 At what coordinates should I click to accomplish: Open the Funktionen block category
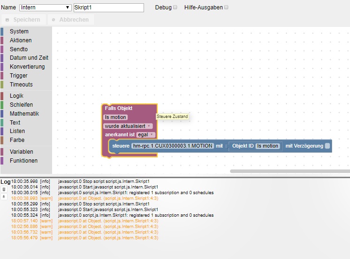pos(26,161)
